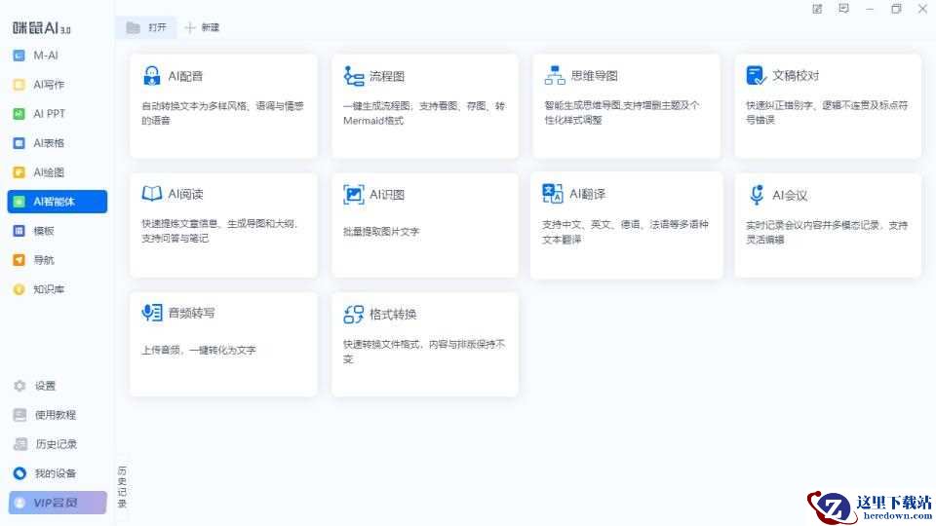
Task: Click the 设置 label text
Action: click(45, 386)
